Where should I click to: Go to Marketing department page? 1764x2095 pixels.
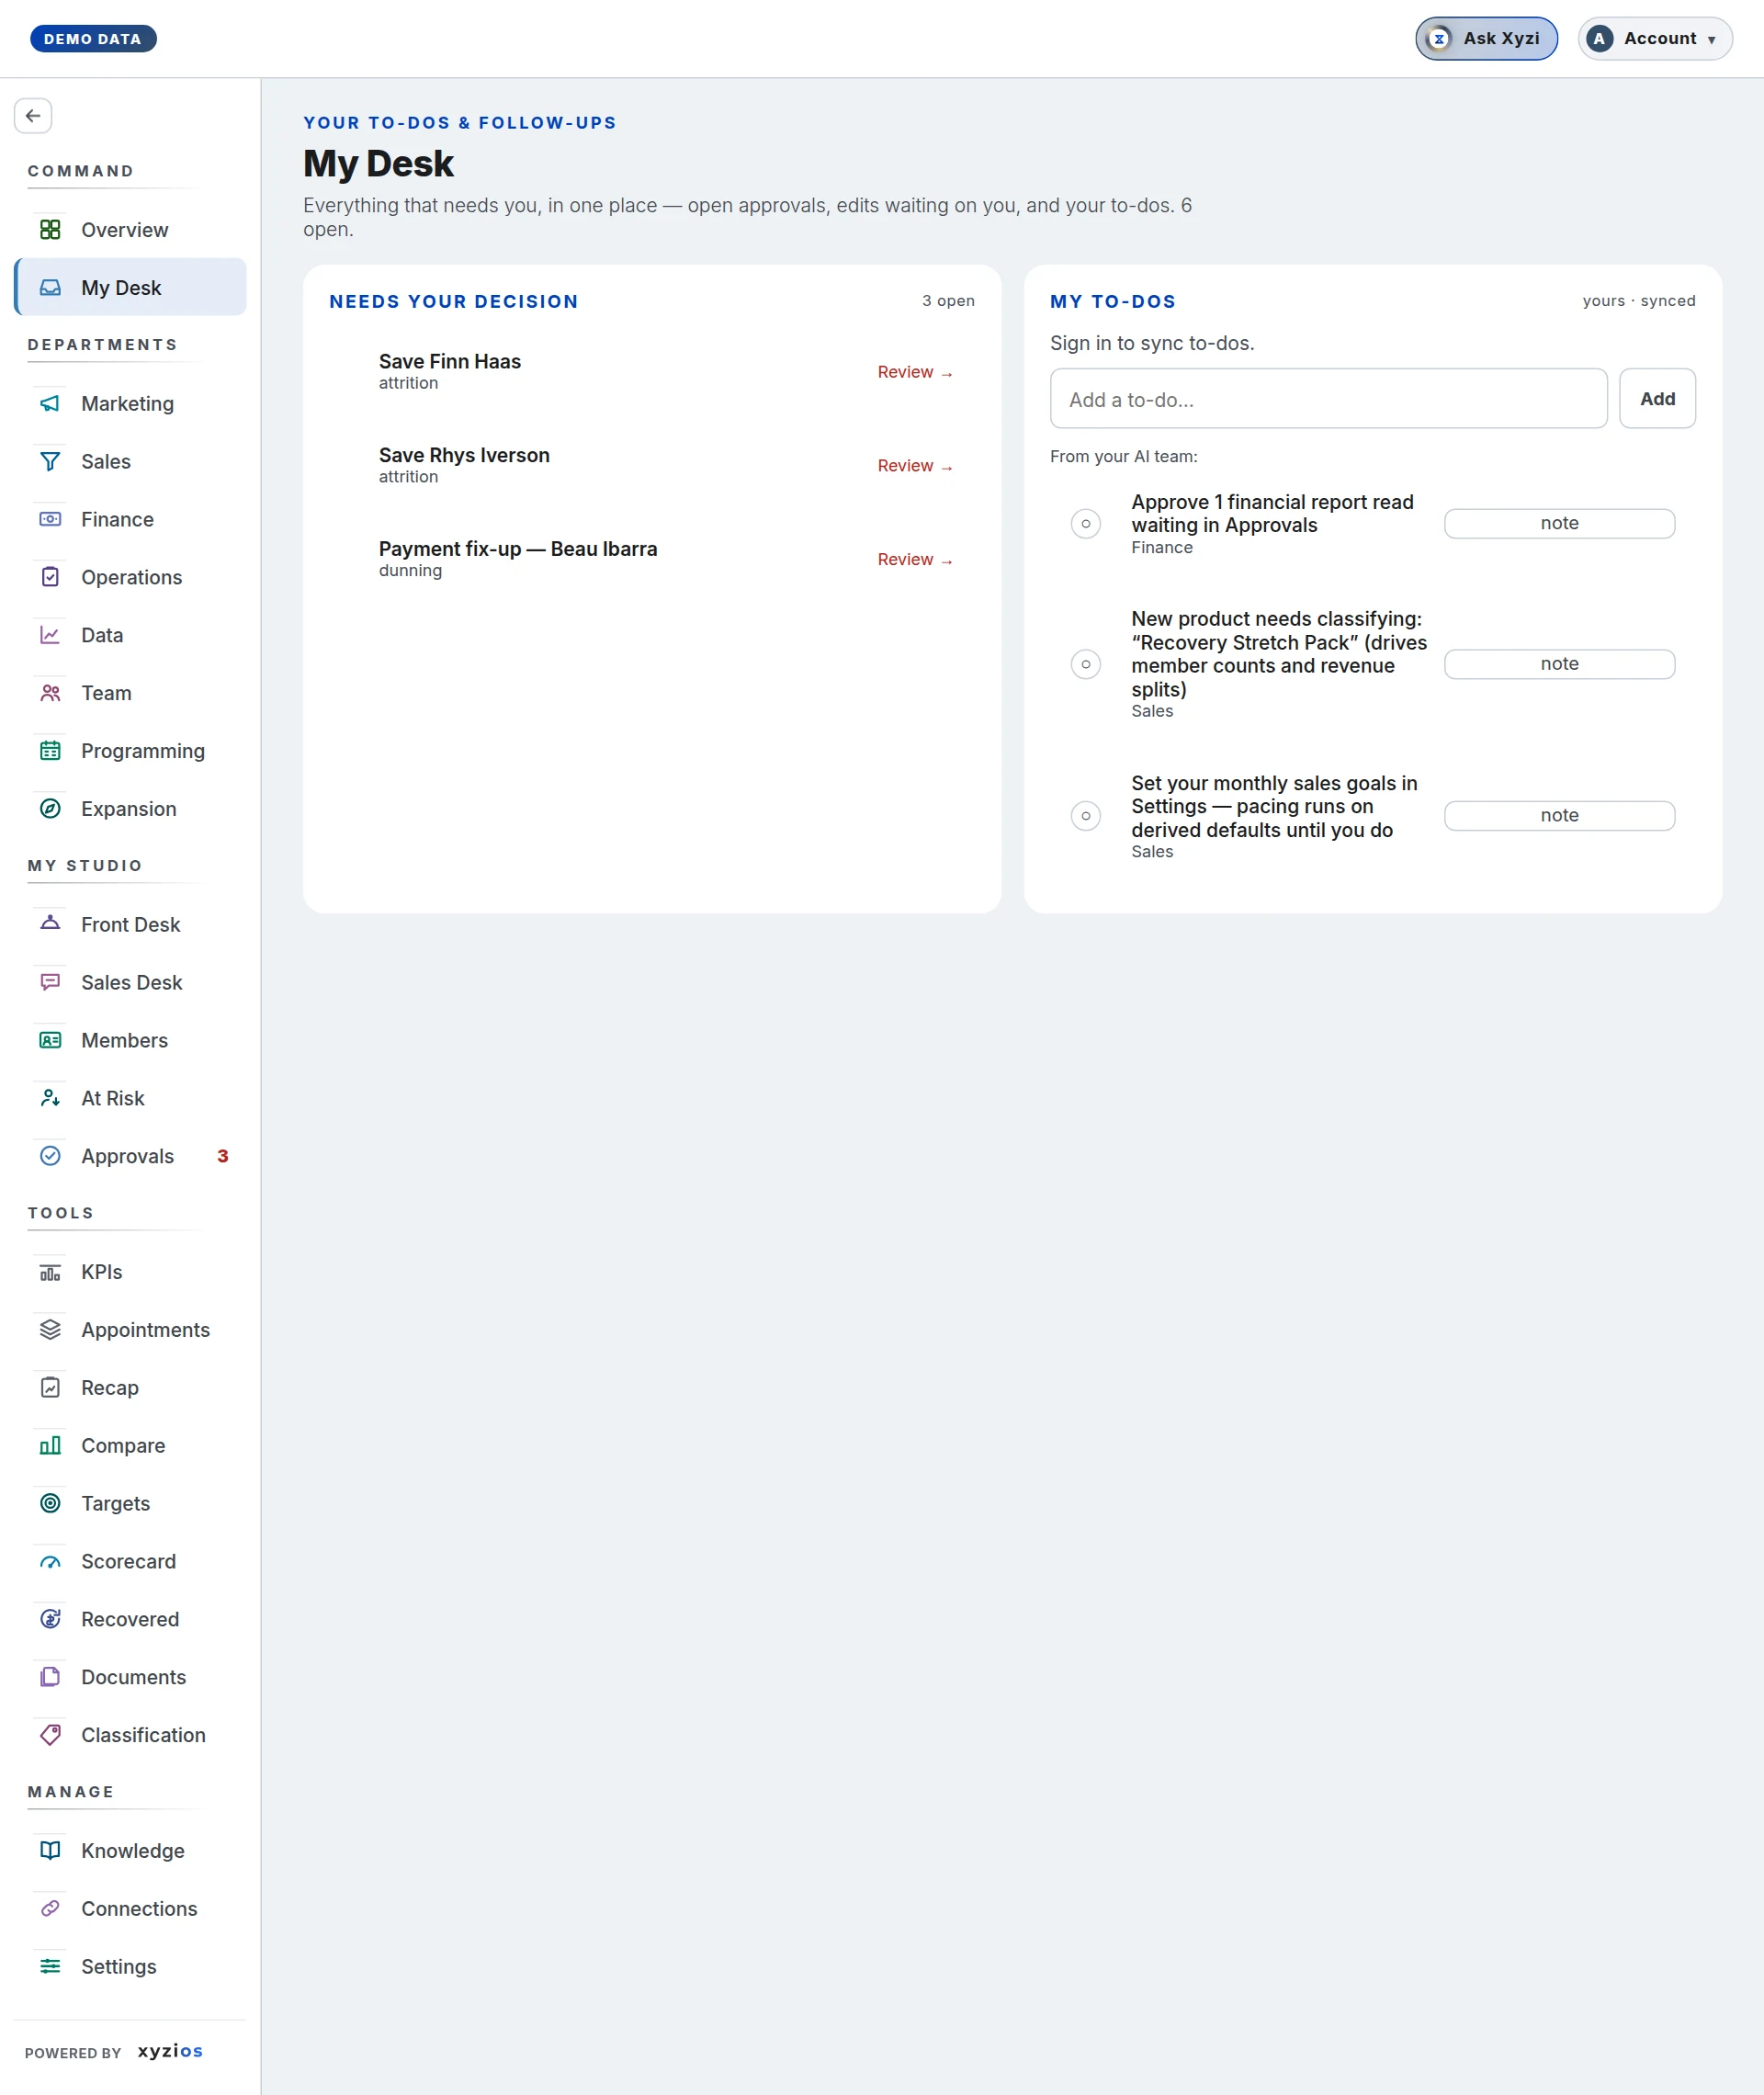[x=130, y=404]
